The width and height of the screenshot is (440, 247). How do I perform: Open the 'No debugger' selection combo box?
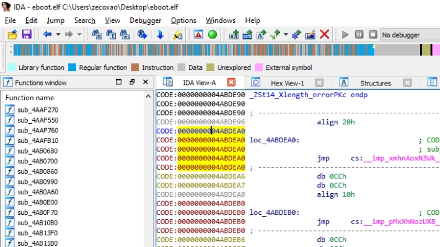(410, 35)
